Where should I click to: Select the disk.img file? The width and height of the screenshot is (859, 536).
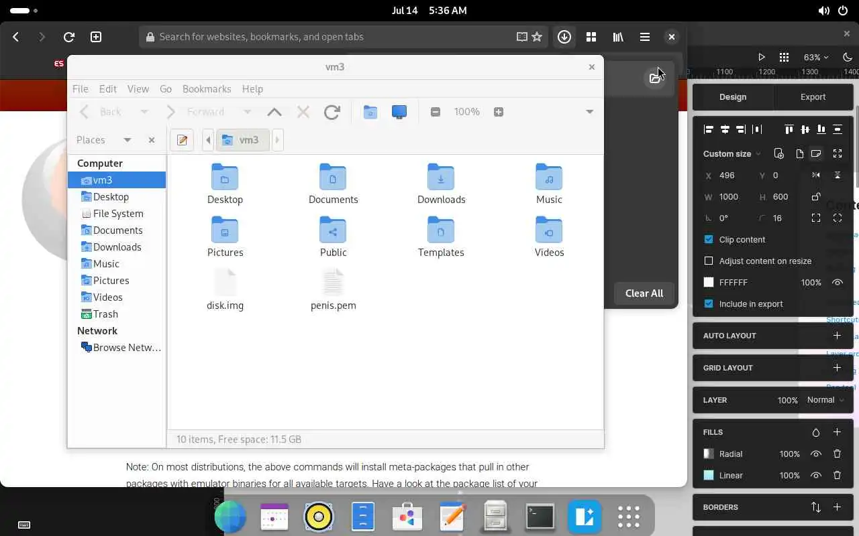(225, 289)
